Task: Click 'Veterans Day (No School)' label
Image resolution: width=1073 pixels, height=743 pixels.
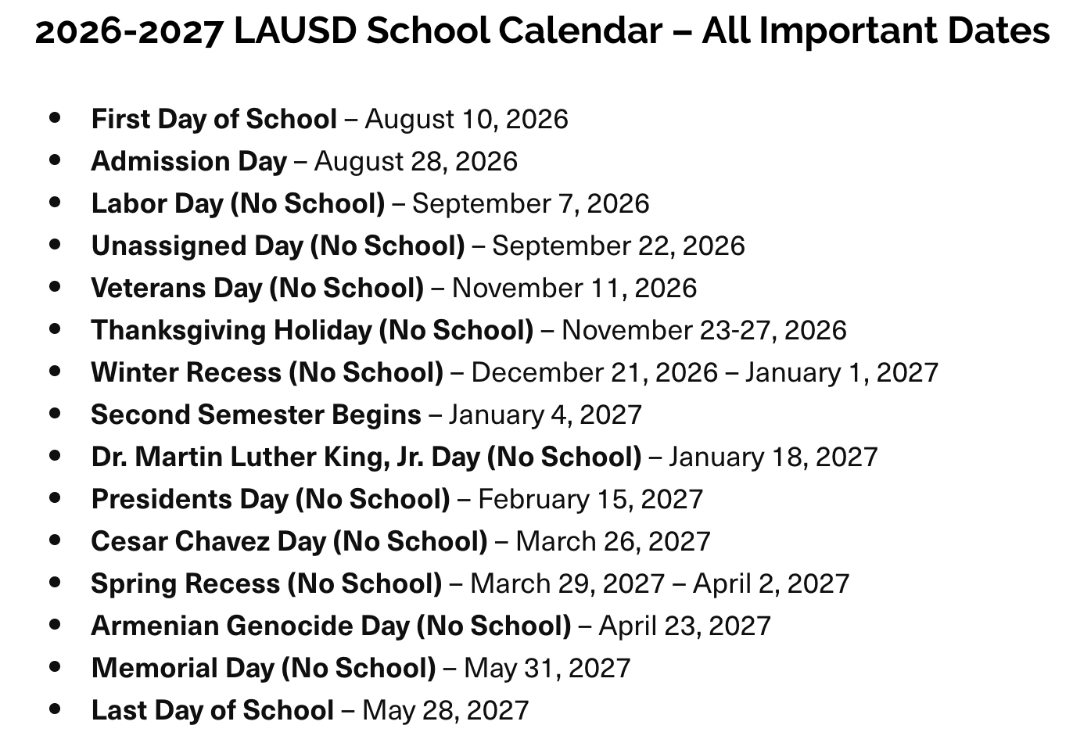Action: (x=257, y=288)
